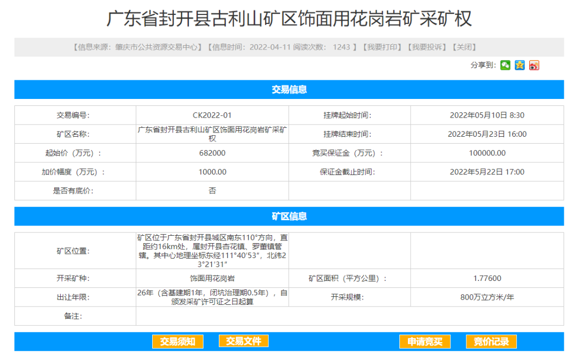Click the page title heading text
This screenshot has height=357, width=575.
coord(289,19)
